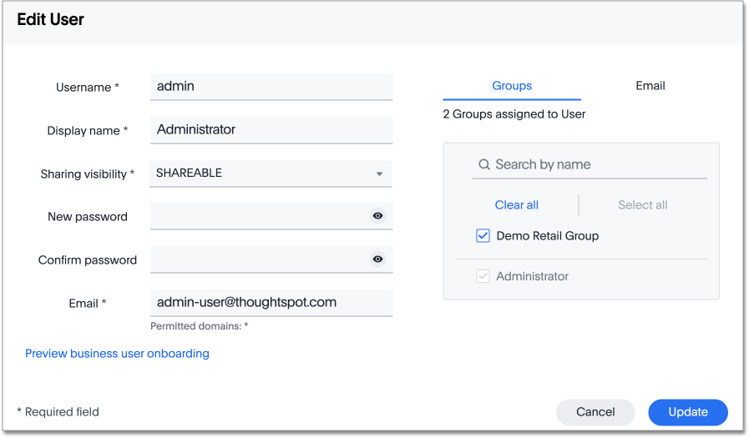This screenshot has width=749, height=438.
Task: Edit the Email address field
Action: point(271,302)
